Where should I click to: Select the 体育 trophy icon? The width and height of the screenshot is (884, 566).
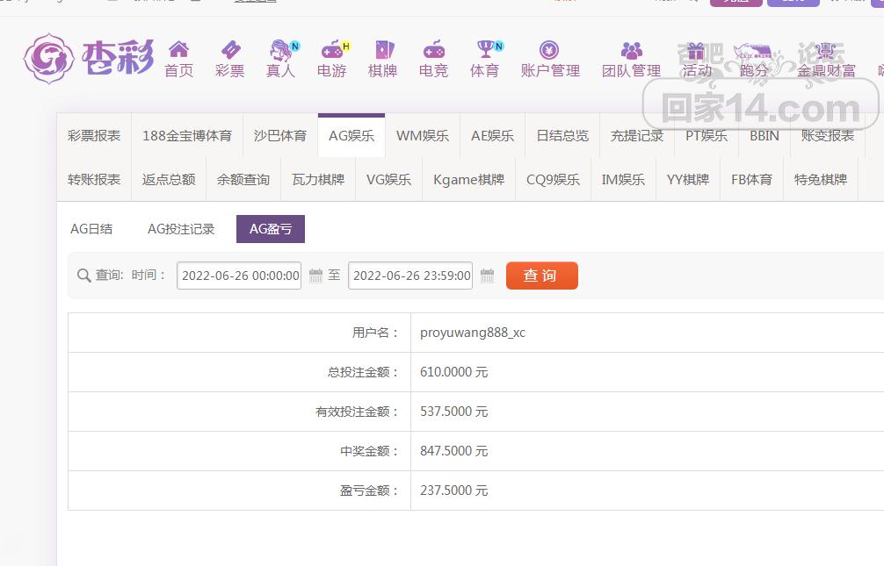click(x=484, y=49)
